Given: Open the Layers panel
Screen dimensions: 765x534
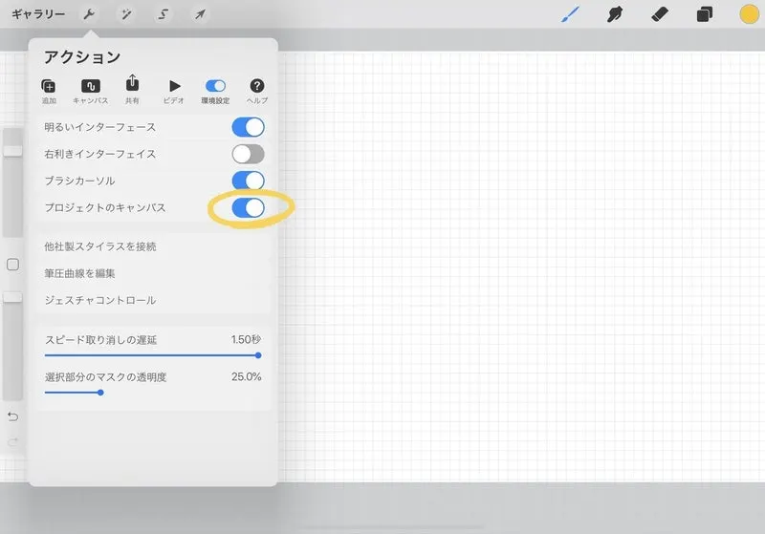Looking at the screenshot, I should tap(705, 14).
